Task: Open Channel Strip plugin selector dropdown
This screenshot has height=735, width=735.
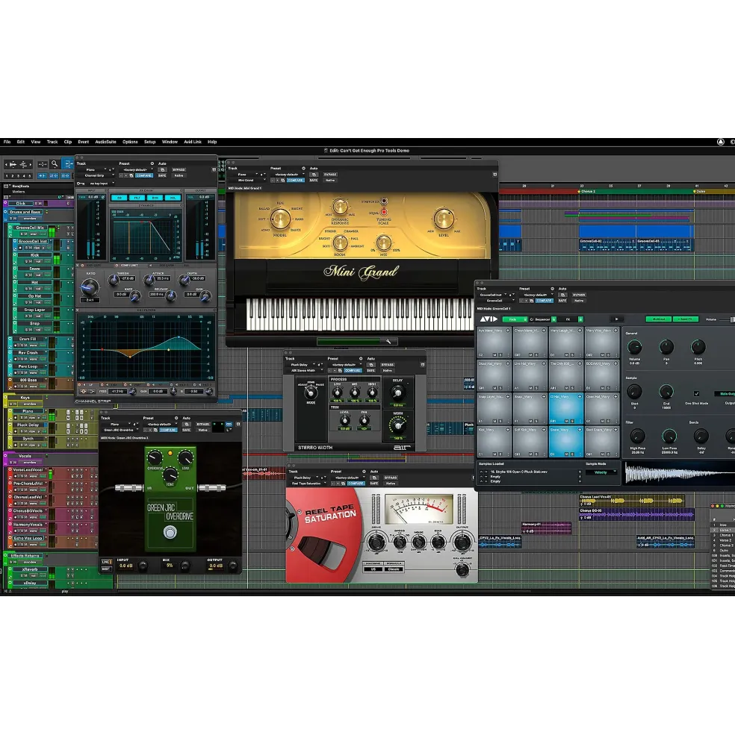Action: (96, 175)
